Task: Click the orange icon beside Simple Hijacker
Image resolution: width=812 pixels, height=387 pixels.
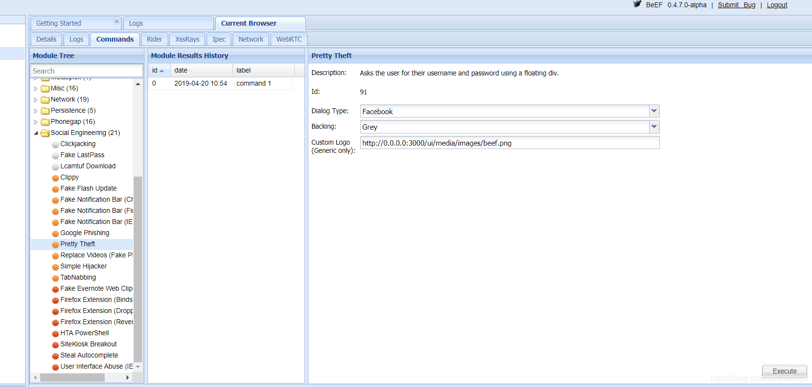Action: [55, 267]
